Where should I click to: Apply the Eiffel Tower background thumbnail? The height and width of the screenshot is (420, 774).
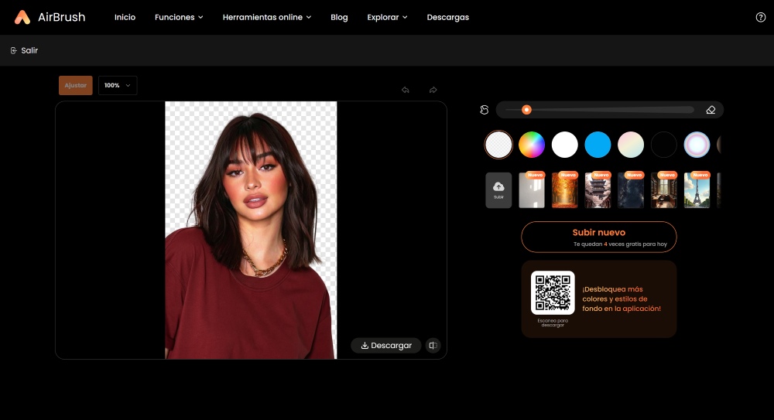point(697,191)
